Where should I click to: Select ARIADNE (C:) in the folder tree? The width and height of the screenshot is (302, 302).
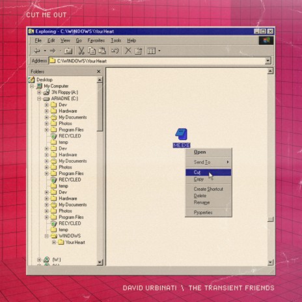tap(64, 98)
